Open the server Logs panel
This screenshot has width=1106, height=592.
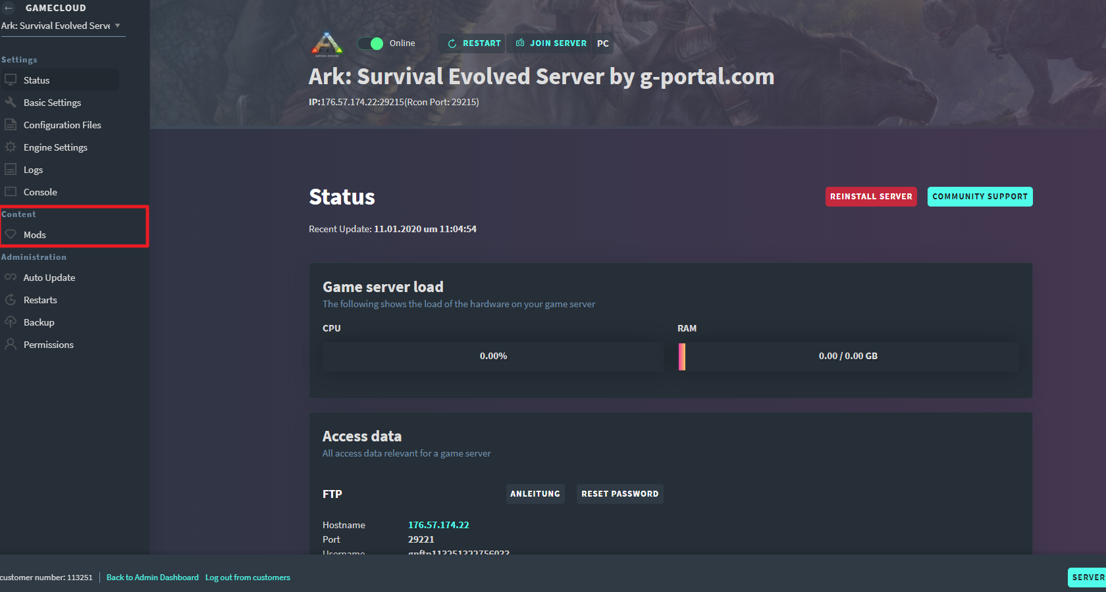tap(33, 169)
